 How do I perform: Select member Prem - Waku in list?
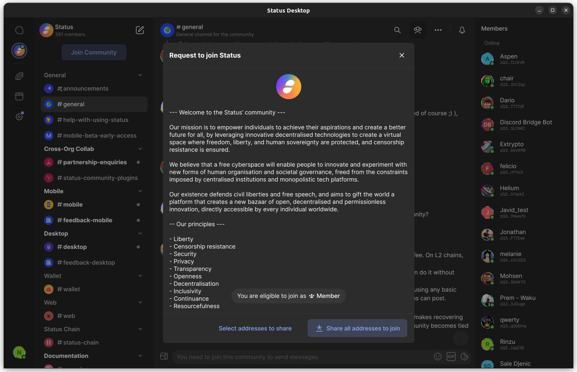click(x=524, y=300)
